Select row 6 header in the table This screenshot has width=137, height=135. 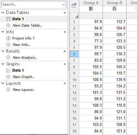click(74, 54)
